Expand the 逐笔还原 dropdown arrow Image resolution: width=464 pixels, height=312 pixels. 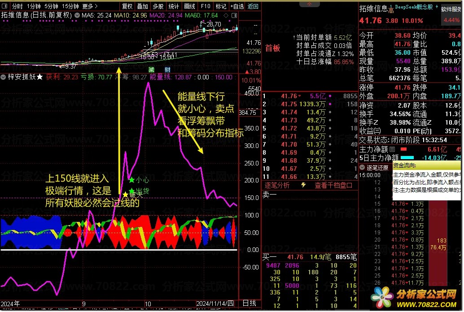point(362,167)
